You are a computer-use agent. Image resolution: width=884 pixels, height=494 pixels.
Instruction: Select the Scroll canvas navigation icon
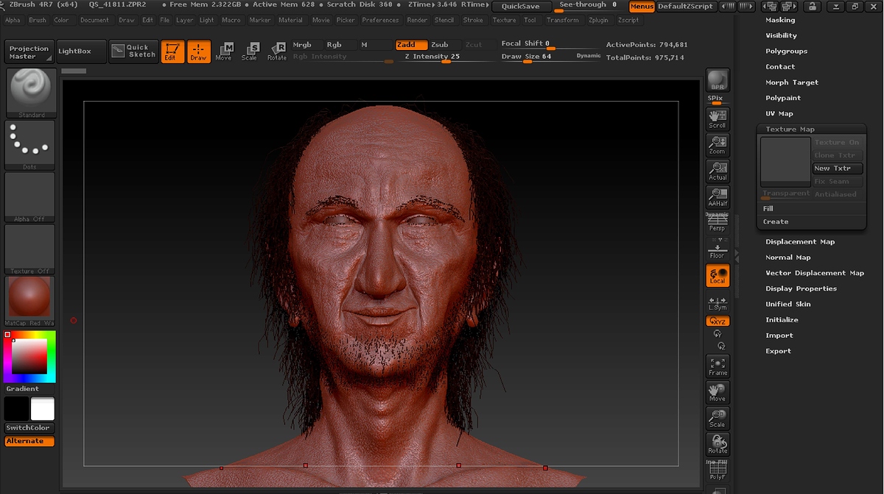pyautogui.click(x=718, y=119)
